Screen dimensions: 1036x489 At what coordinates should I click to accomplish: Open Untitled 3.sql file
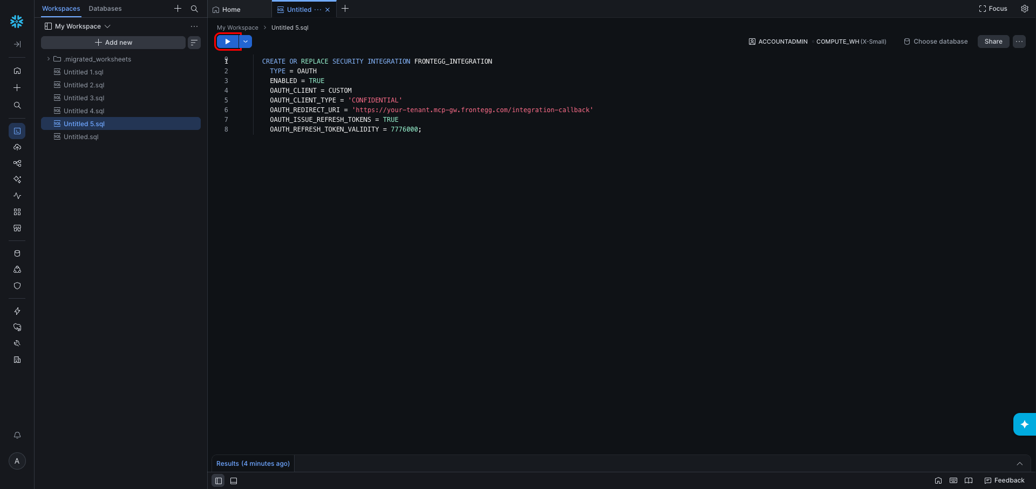tap(121, 98)
